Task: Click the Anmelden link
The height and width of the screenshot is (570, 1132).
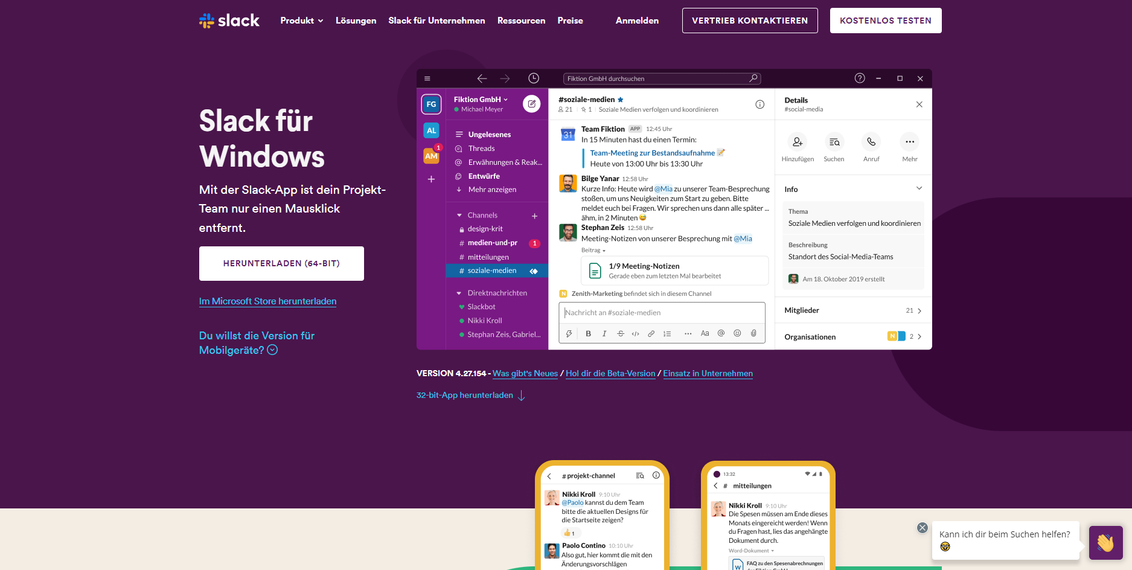Action: point(637,21)
